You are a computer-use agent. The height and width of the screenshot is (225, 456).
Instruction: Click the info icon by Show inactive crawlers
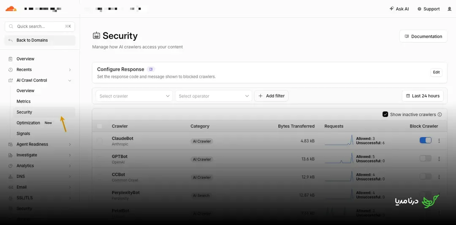tap(440, 114)
